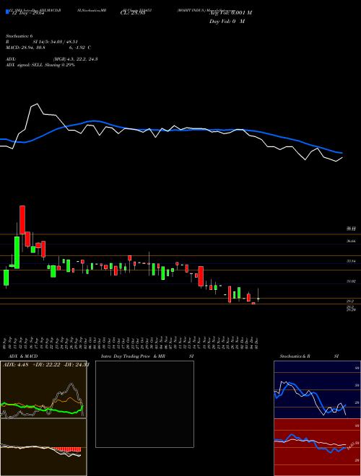Click the white price line peak
This screenshot has width=361, height=476.
click(37, 104)
